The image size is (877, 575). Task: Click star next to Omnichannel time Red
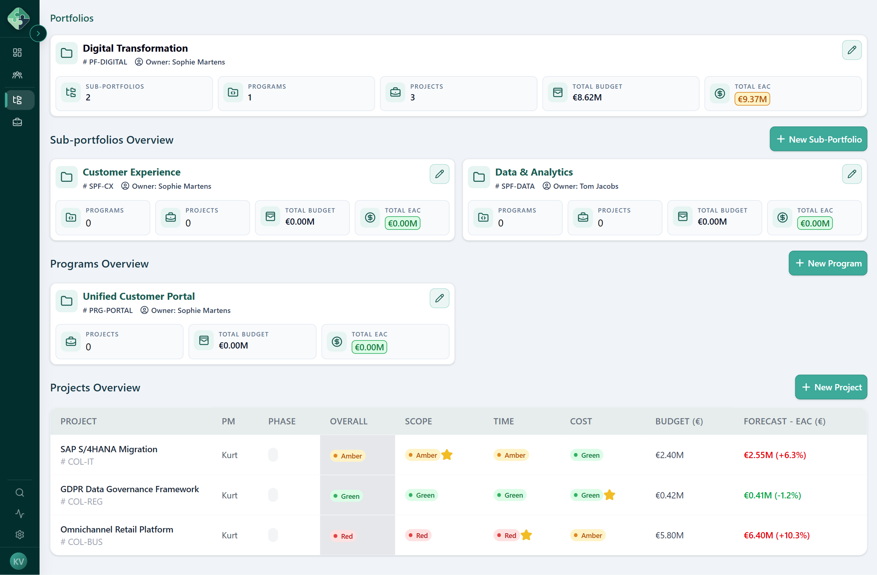click(526, 535)
